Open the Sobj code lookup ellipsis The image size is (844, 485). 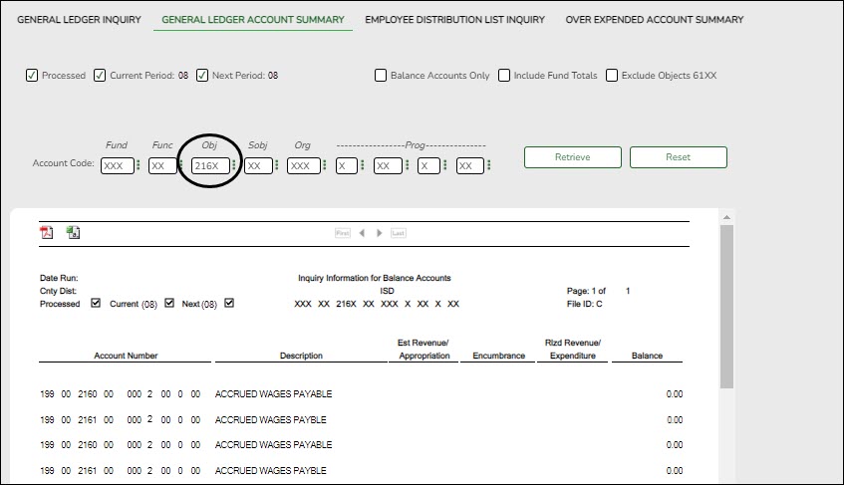(x=276, y=166)
